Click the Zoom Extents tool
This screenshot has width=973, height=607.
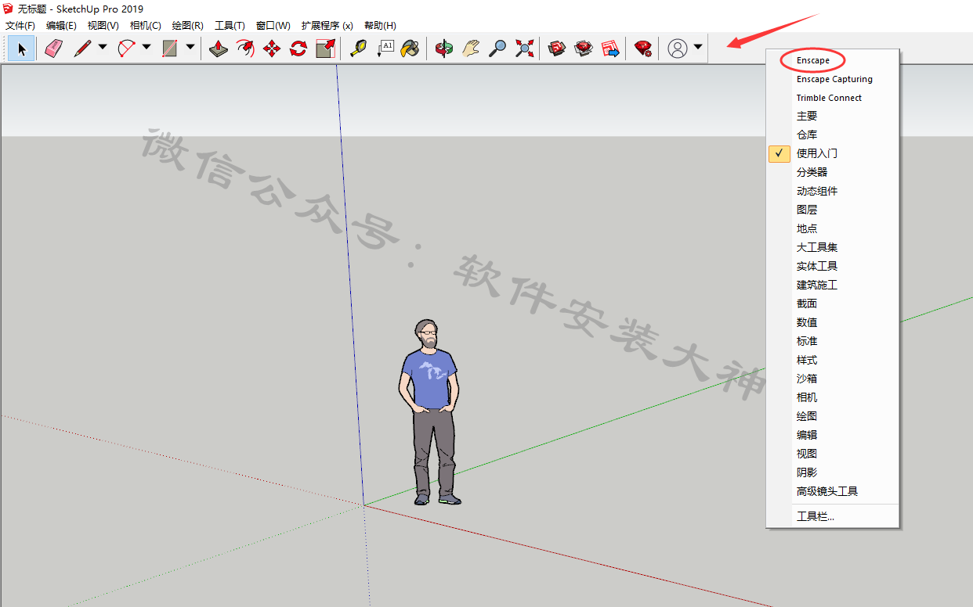coord(524,48)
